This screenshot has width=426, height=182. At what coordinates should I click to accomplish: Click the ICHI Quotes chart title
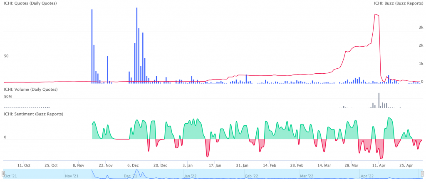coord(30,3)
